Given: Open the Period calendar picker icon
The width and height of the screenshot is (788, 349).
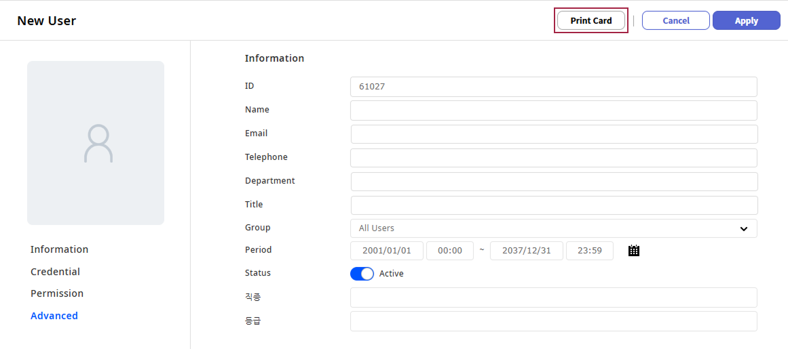Looking at the screenshot, I should (634, 251).
